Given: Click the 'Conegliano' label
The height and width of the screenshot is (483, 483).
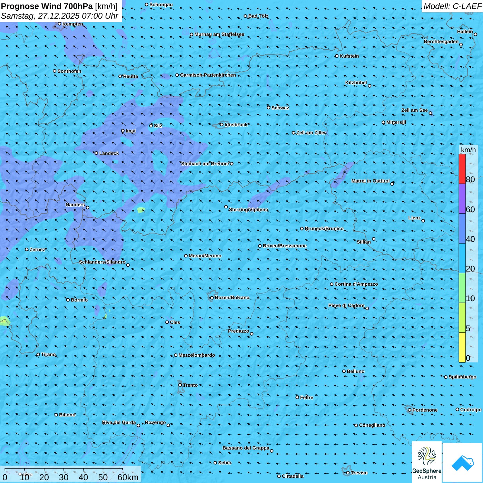Looking at the screenshot, I should pos(372,425).
